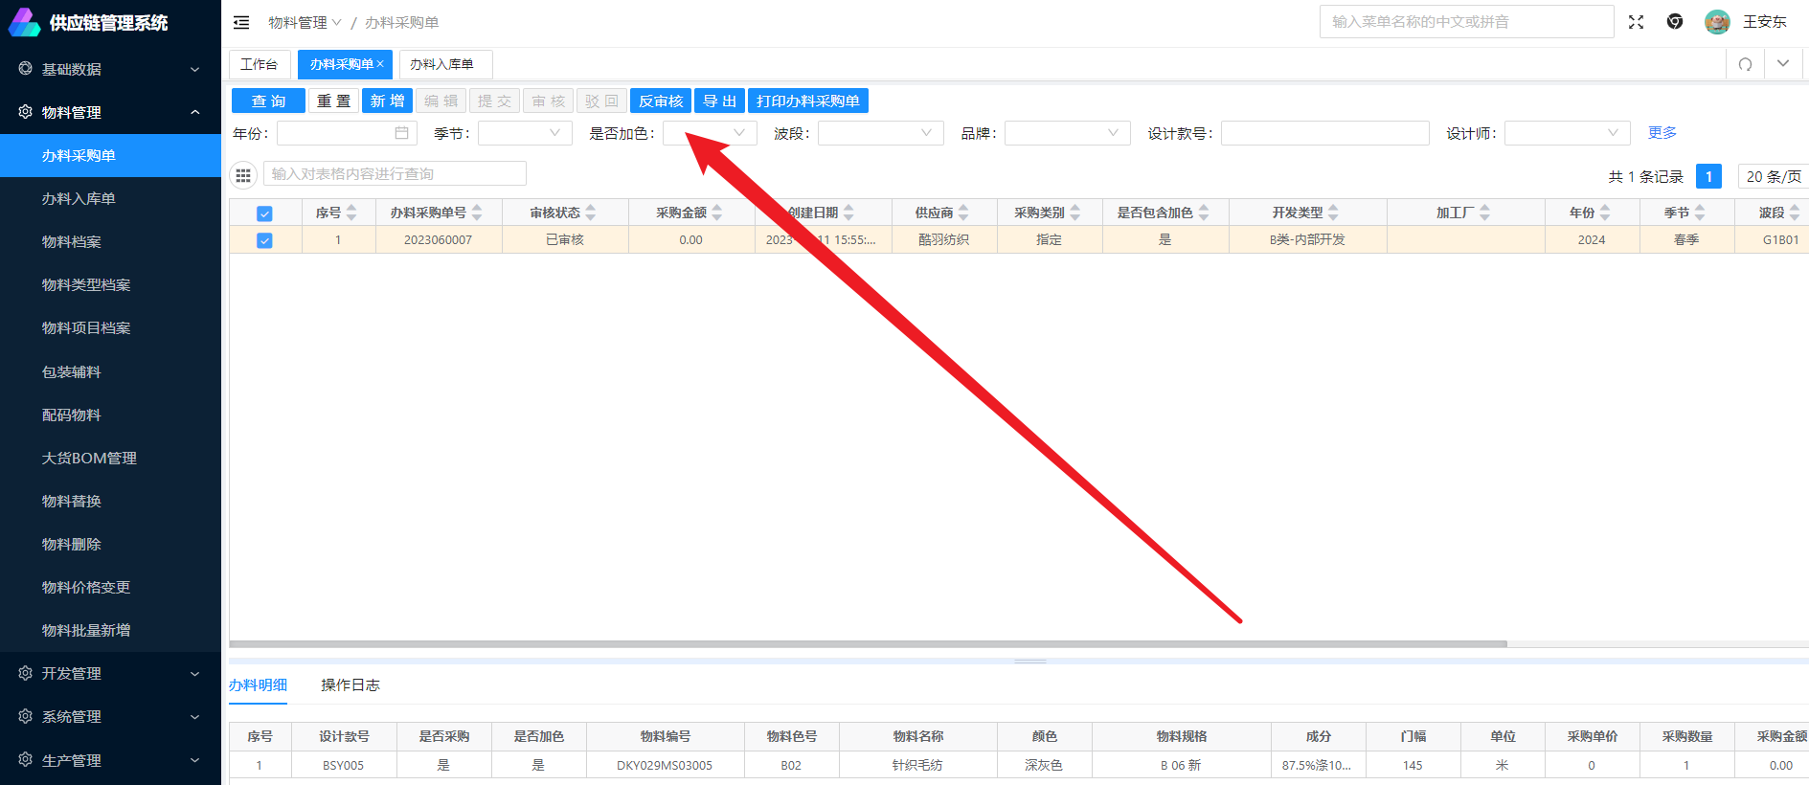
Task: Close the 办料采购单 tab
Action: [x=380, y=64]
